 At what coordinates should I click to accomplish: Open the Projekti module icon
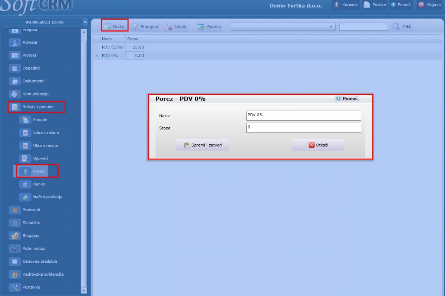[15, 55]
